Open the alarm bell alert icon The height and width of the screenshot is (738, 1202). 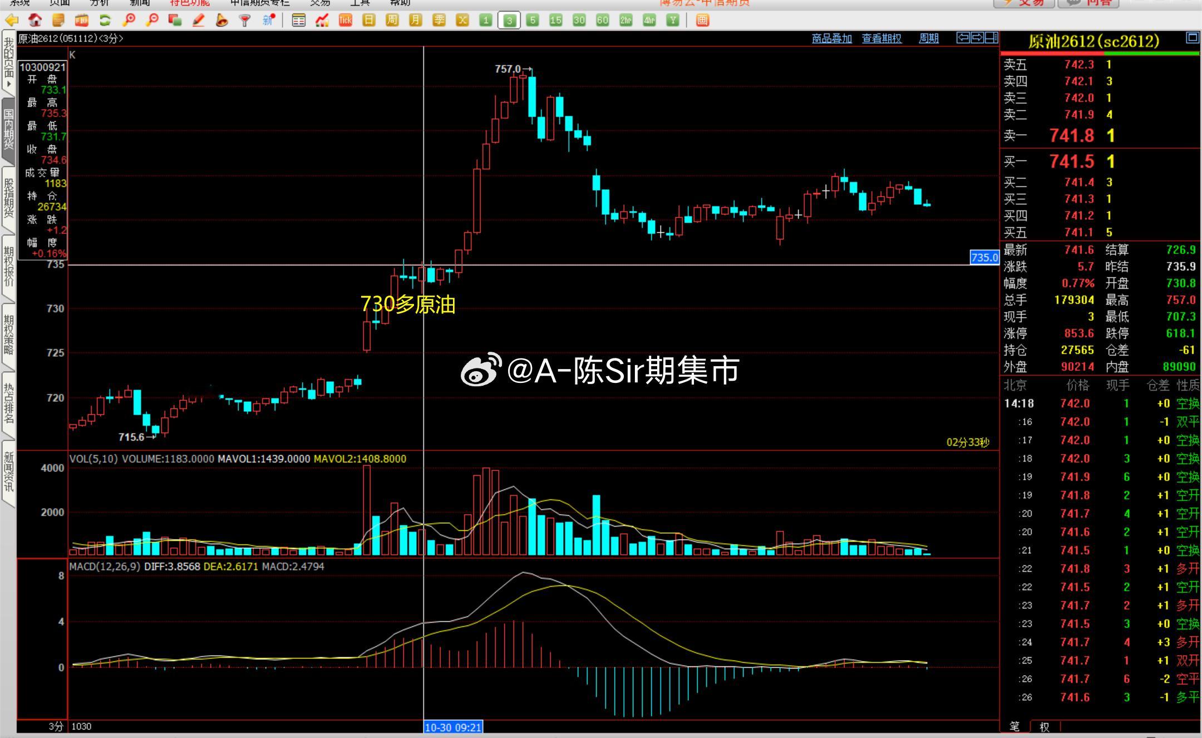point(221,21)
